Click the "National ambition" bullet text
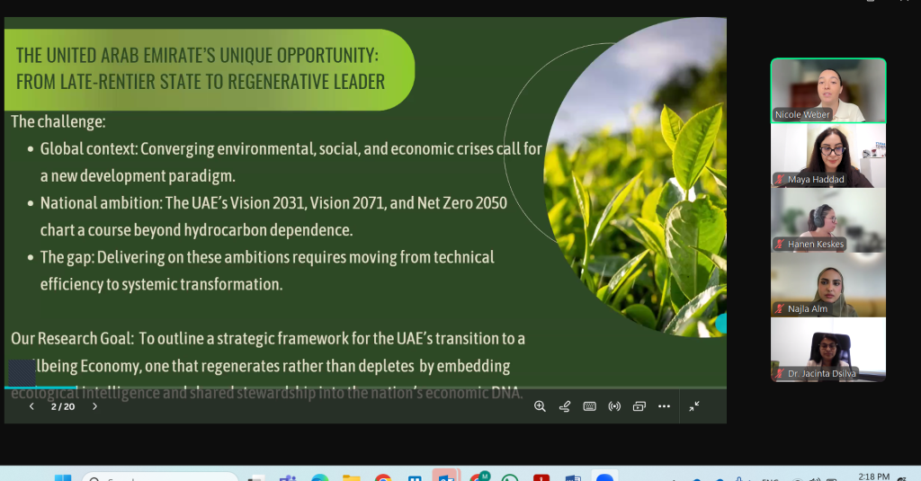 tap(273, 216)
